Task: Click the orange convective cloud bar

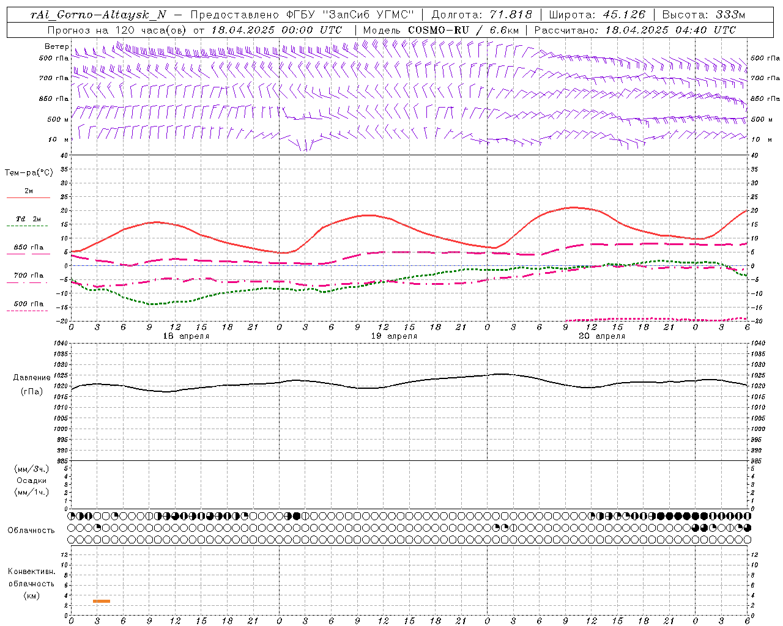Action: 102,601
